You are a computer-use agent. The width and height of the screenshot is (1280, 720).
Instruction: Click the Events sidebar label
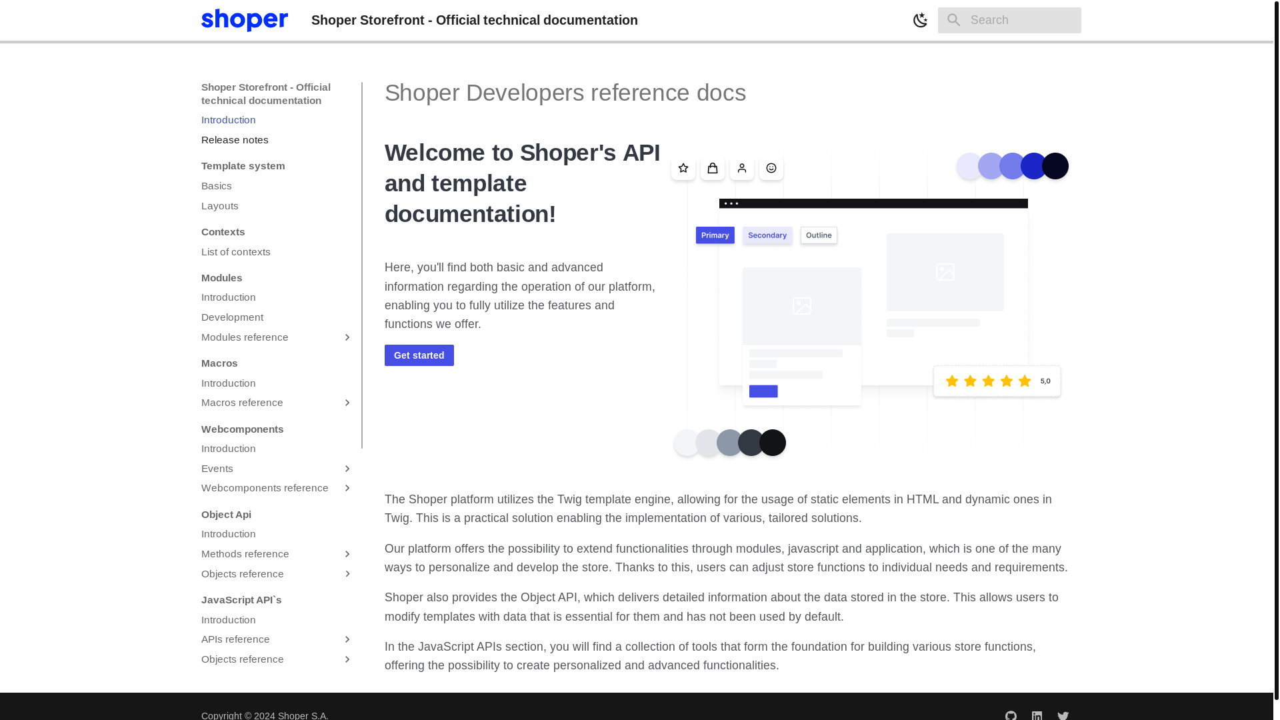217,469
